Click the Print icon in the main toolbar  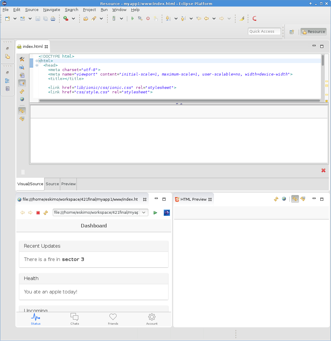tap(53, 18)
